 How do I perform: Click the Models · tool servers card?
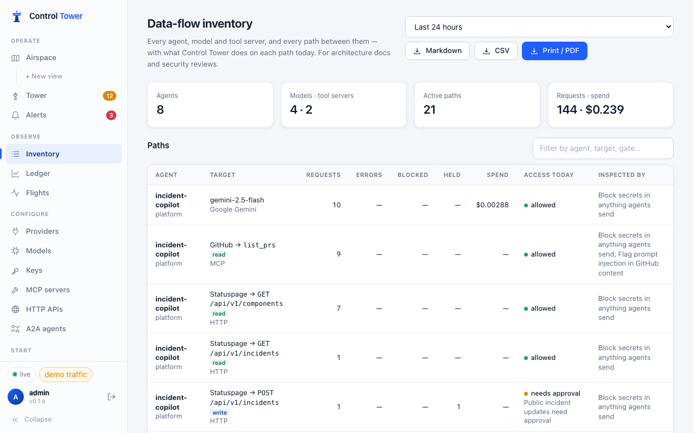344,104
